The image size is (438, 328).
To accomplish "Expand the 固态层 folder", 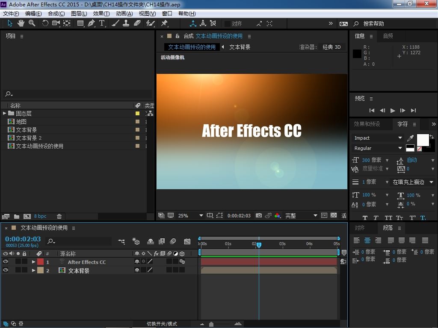I will [x=4, y=113].
